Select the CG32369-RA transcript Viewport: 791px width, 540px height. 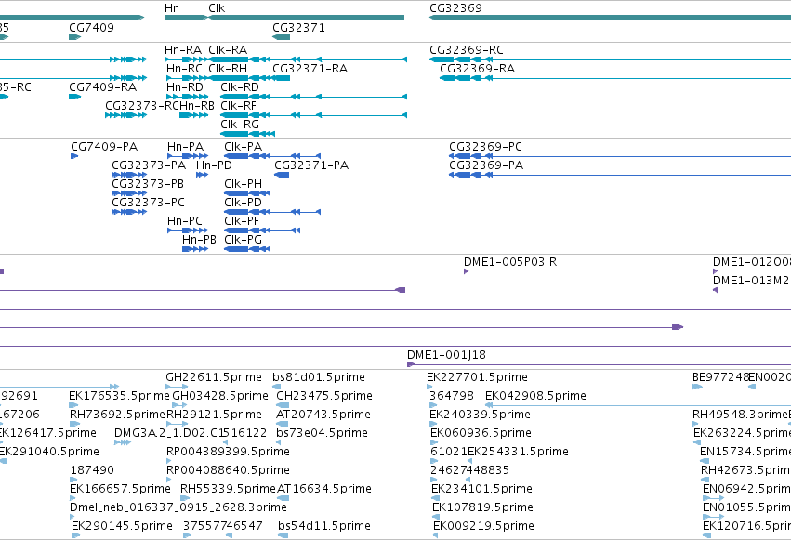(477, 69)
